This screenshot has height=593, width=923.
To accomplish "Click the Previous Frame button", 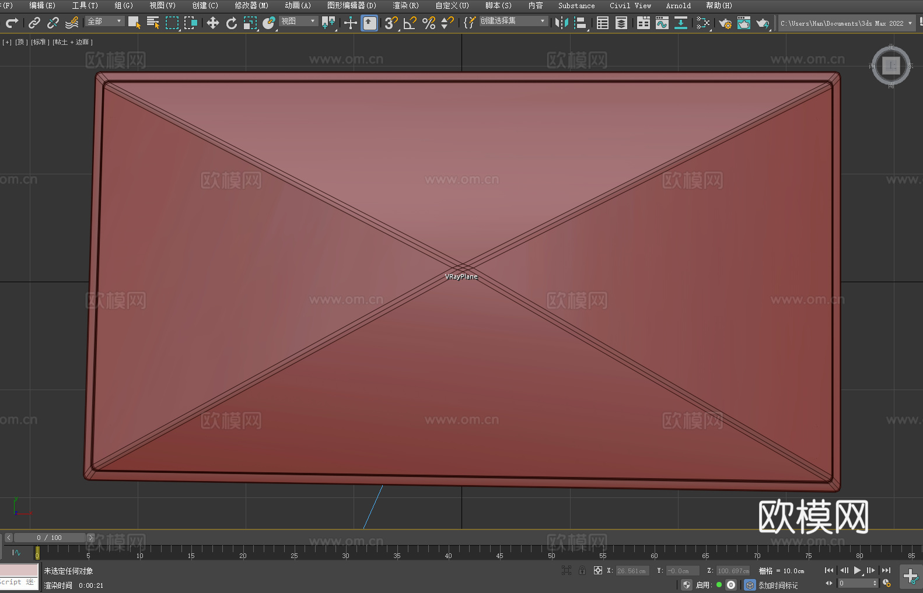I will 844,570.
